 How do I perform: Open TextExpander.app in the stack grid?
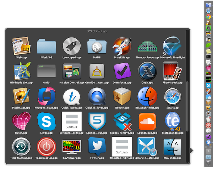(x=173, y=121)
